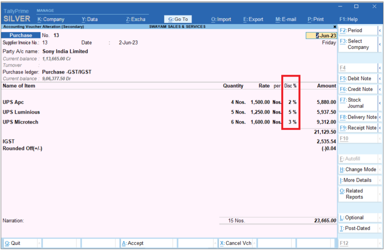385x251 pixels.
Task: Click the F9: Receipt Note button
Action: coord(358,127)
